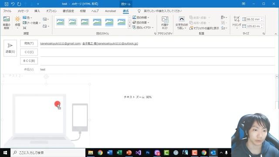Apply the first picture style thumbnail
Screen dimensions: 279x157
tap(61, 22)
